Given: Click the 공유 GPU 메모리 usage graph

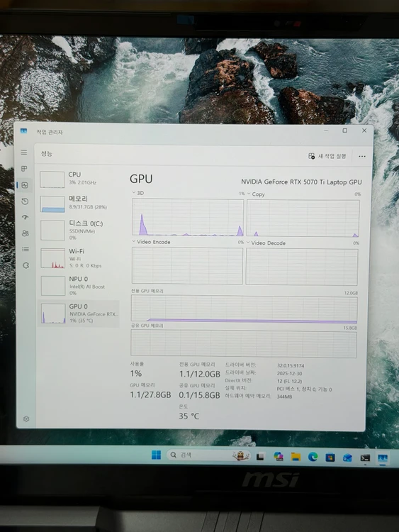Looking at the screenshot, I should click(x=244, y=344).
